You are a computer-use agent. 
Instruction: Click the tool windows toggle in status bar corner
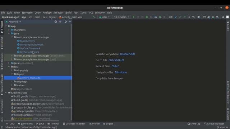coord(2,128)
